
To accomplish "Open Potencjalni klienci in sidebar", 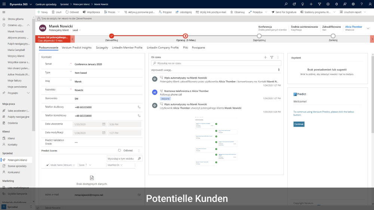I will pos(17,160).
